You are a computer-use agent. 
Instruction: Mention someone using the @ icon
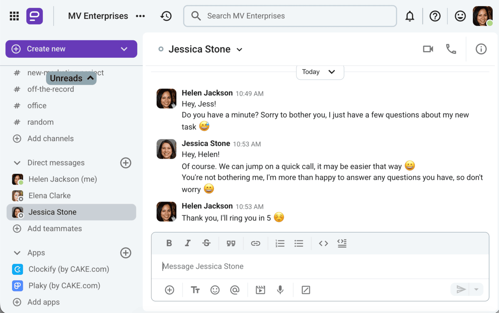235,290
